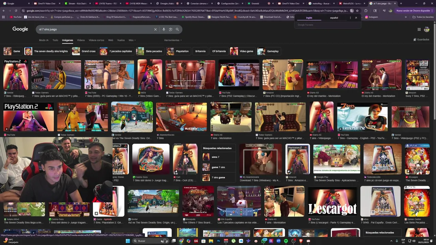Apply the 7 pecados capitales chip
The image size is (436, 245).
[x=116, y=51]
